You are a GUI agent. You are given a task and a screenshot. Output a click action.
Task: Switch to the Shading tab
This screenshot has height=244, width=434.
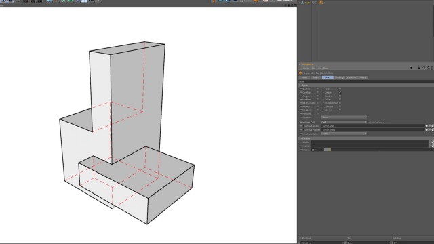[x=339, y=77]
